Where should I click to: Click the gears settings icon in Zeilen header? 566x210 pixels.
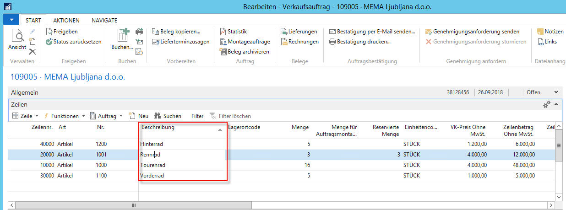pyautogui.click(x=547, y=105)
